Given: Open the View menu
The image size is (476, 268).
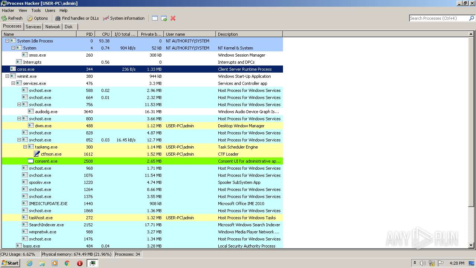Looking at the screenshot, I should 23,10.
